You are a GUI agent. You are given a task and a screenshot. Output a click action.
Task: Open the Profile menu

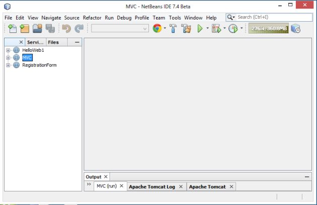(142, 18)
